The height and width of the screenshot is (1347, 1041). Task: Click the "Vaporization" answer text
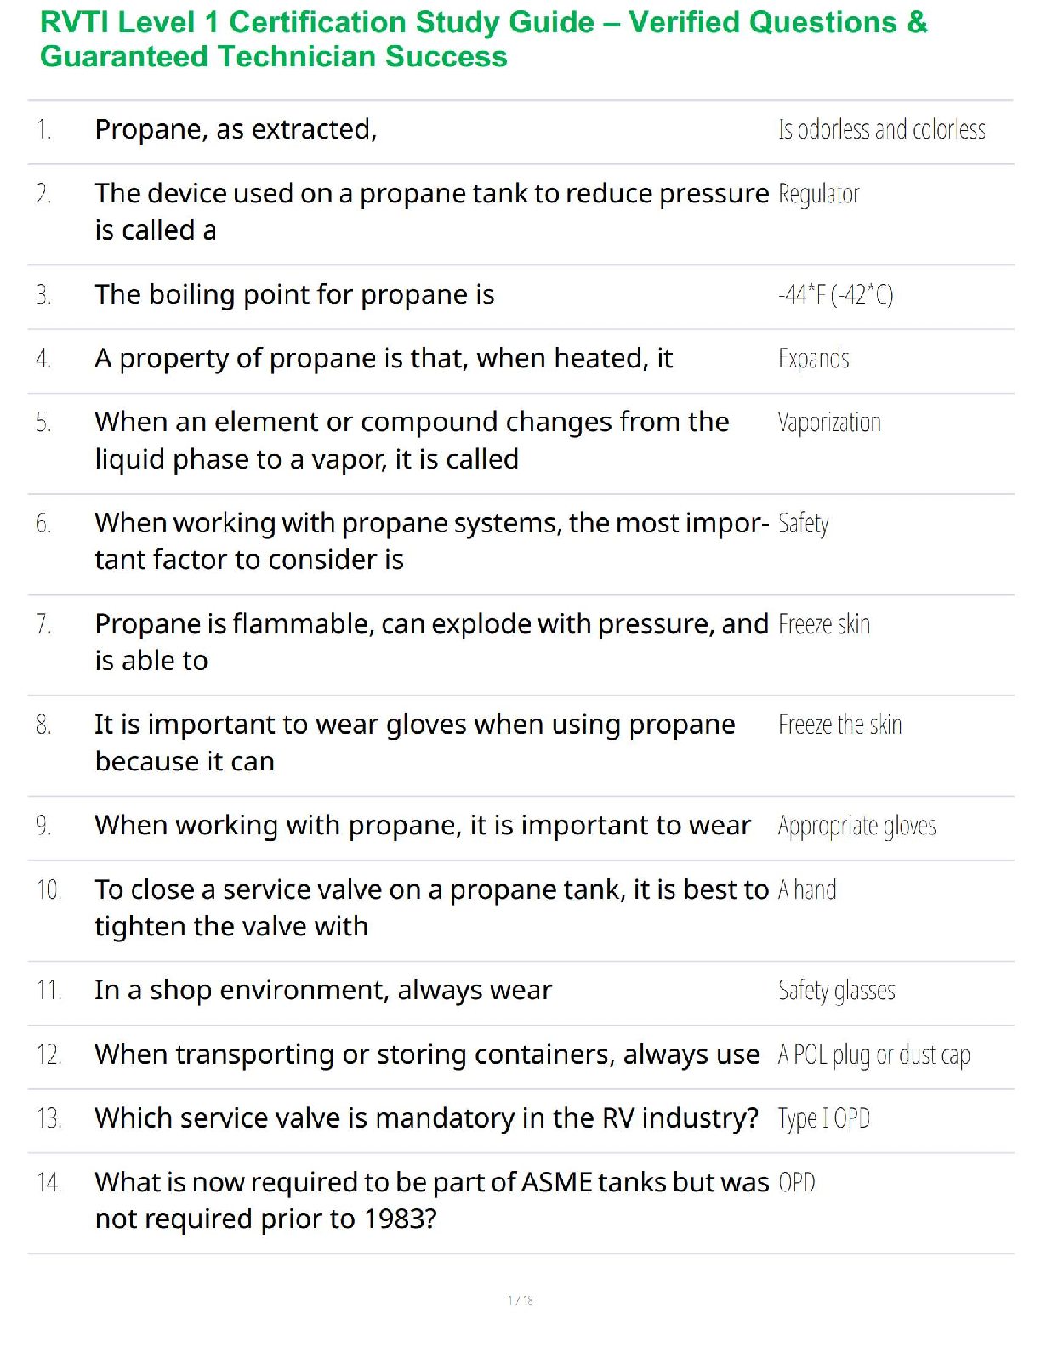point(829,423)
